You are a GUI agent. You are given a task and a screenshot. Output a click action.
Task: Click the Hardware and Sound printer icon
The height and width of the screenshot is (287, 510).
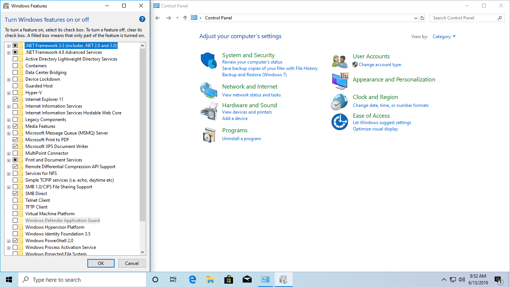tap(209, 111)
